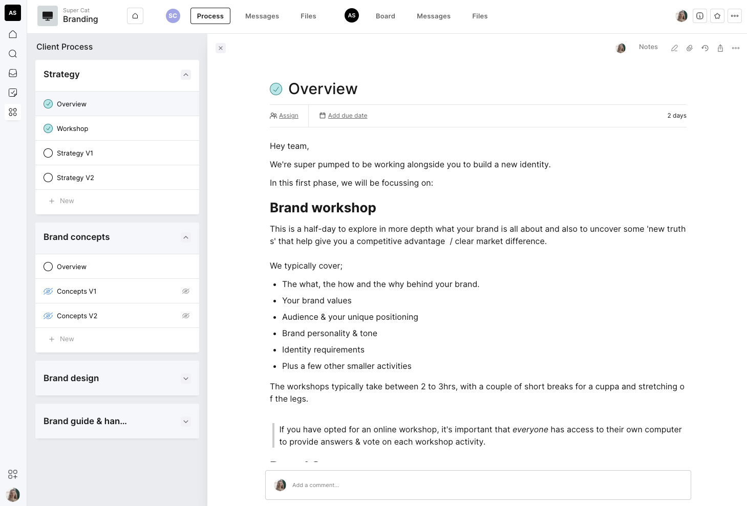Click in the Add a comment field
The width and height of the screenshot is (747, 506).
coord(478,485)
